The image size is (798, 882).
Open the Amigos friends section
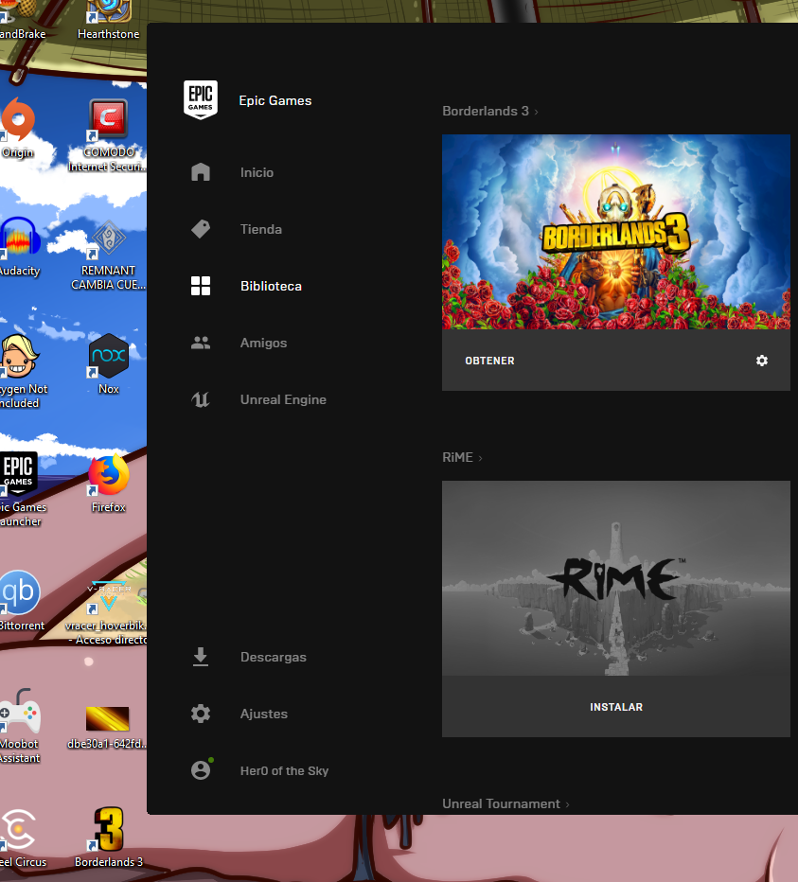pos(263,343)
